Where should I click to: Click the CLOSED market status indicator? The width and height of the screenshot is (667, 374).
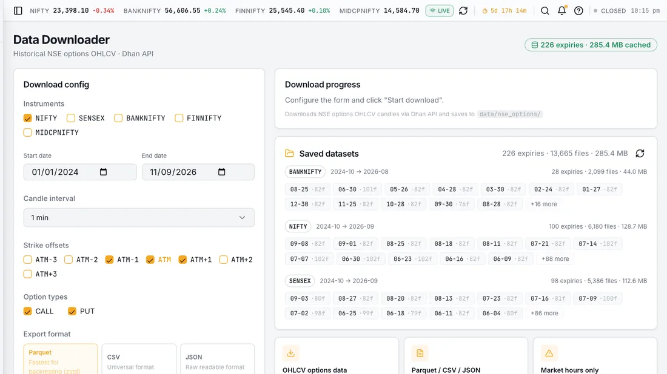[609, 11]
